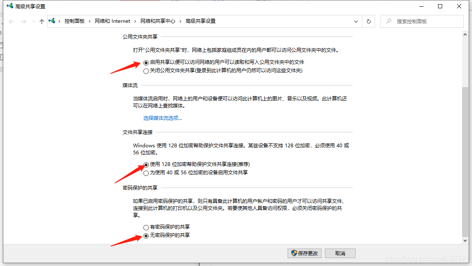The width and height of the screenshot is (472, 266).
Task: Enable 启用共享以便可以访问网络的用户可以读取和写入公用文件夹中的文件
Action: (x=146, y=62)
